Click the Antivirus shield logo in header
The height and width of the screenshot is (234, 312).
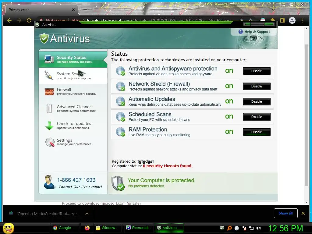[x=44, y=38]
